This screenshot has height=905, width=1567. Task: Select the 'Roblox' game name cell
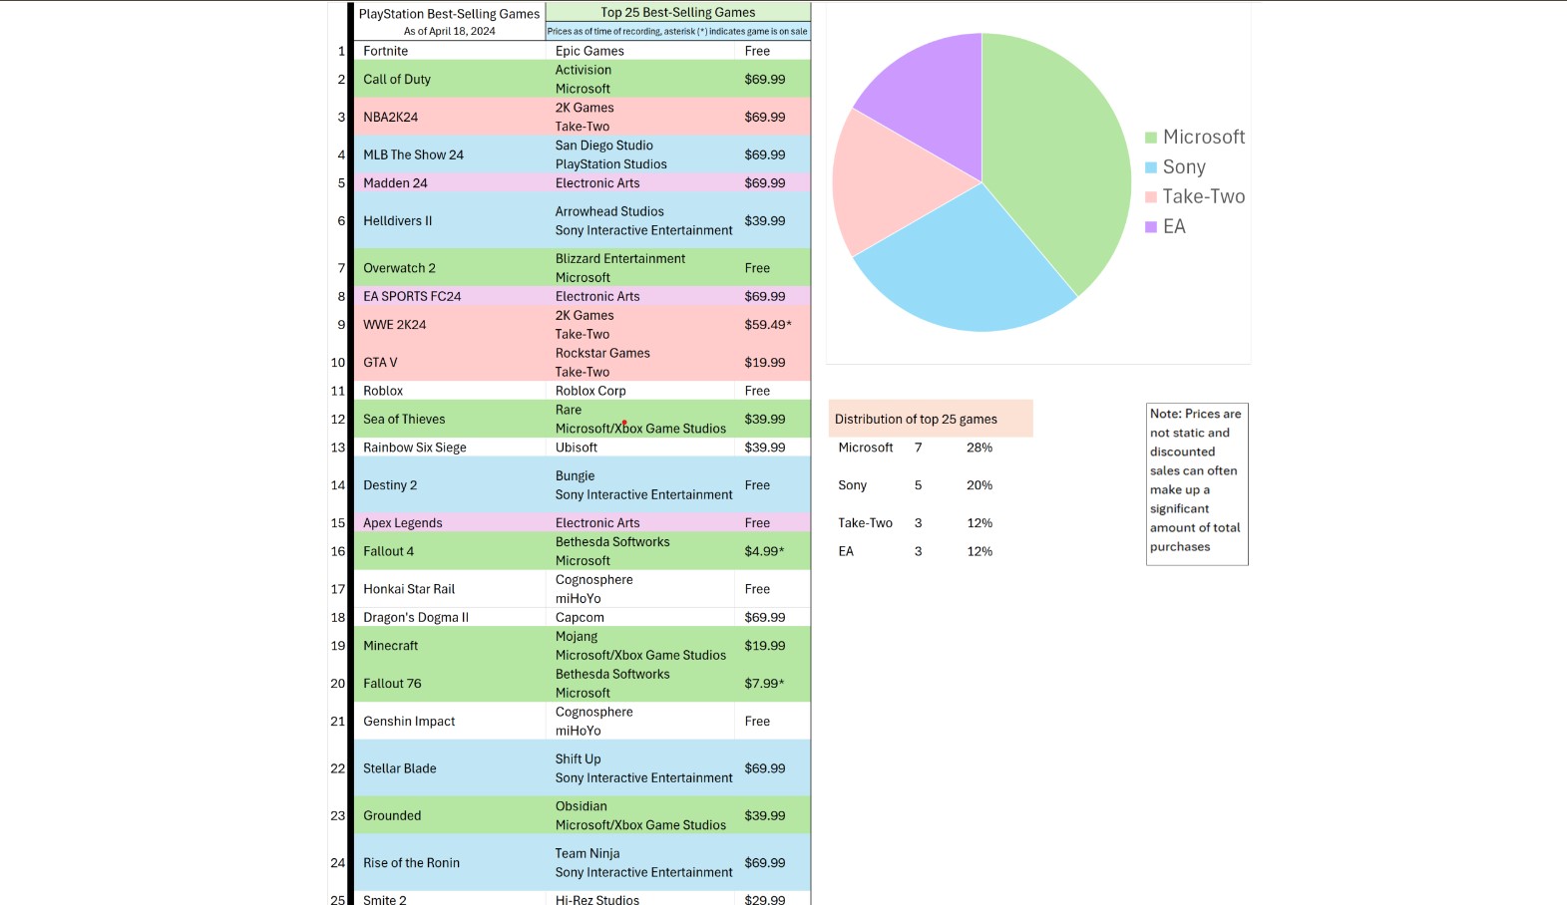click(449, 391)
